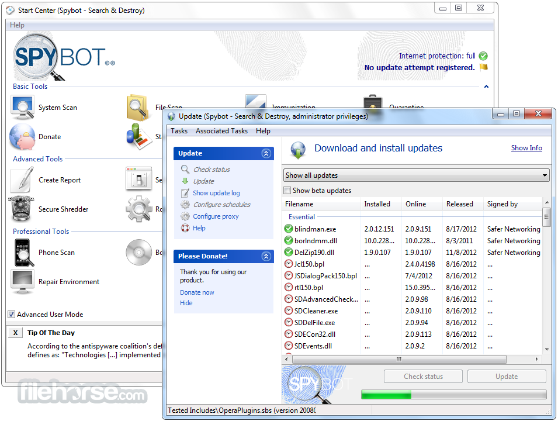This screenshot has width=558, height=421.
Task: Sort by Signed by column header
Action: (512, 204)
